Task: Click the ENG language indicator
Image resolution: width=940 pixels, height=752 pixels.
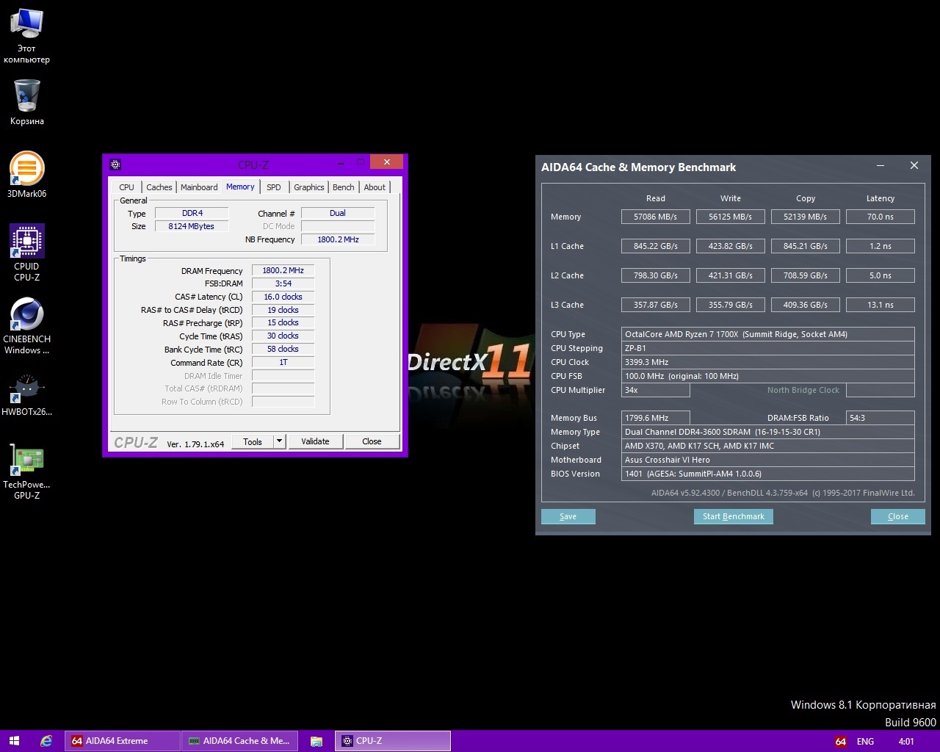Action: pos(865,742)
